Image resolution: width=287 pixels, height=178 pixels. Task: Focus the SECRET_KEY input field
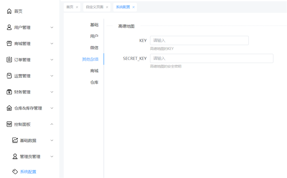click(212, 58)
